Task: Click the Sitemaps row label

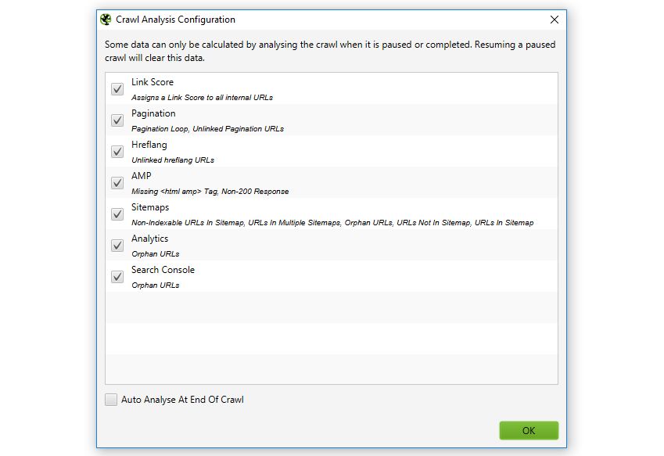Action: click(x=149, y=207)
